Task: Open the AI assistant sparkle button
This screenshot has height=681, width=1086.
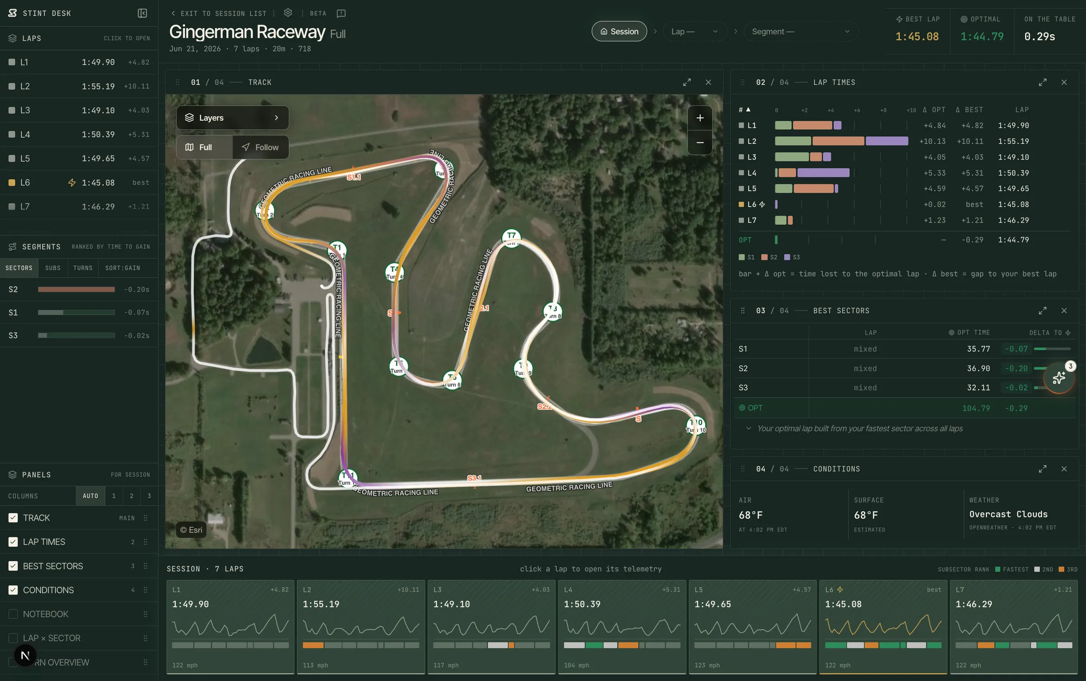Action: [x=1059, y=378]
